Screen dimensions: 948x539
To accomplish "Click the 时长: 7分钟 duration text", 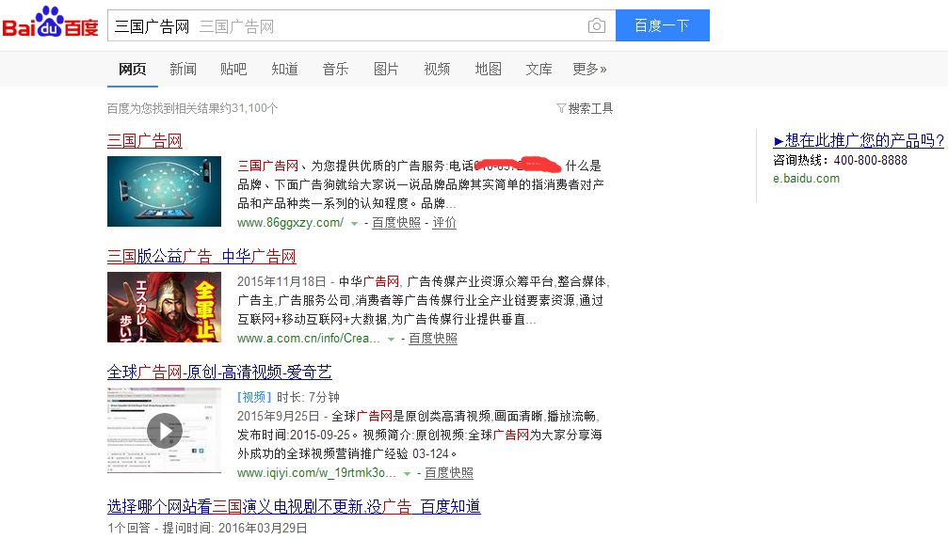I will point(309,397).
